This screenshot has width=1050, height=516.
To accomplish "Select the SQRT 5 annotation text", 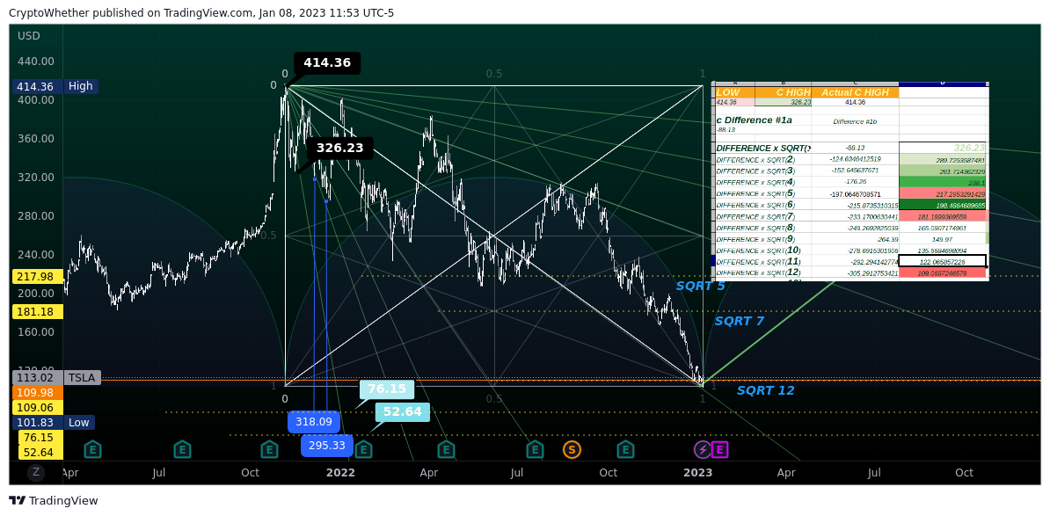I will (x=701, y=287).
